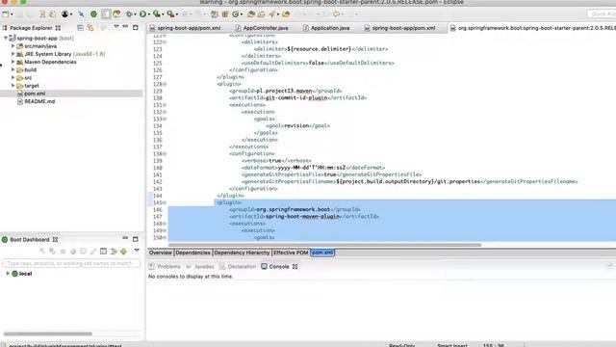Click the Package Explorer horizontal scrollbar
This screenshot has height=347, width=616.
[x=48, y=334]
